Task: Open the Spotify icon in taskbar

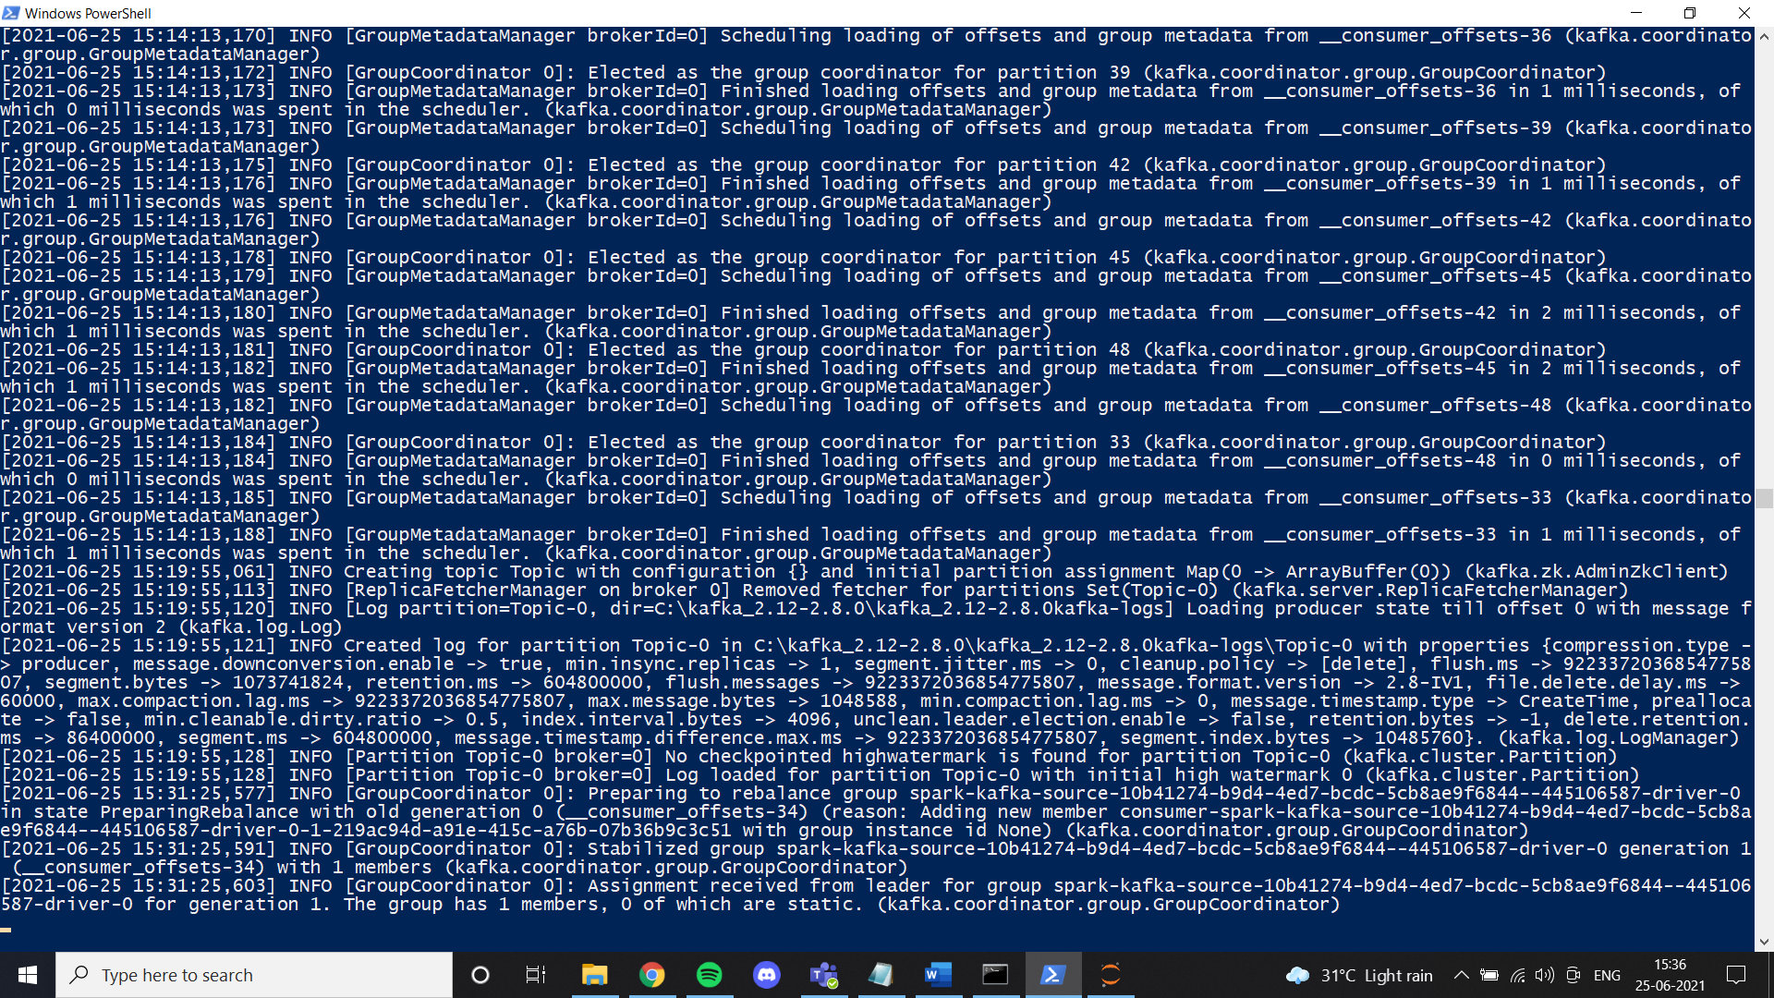Action: point(708,974)
